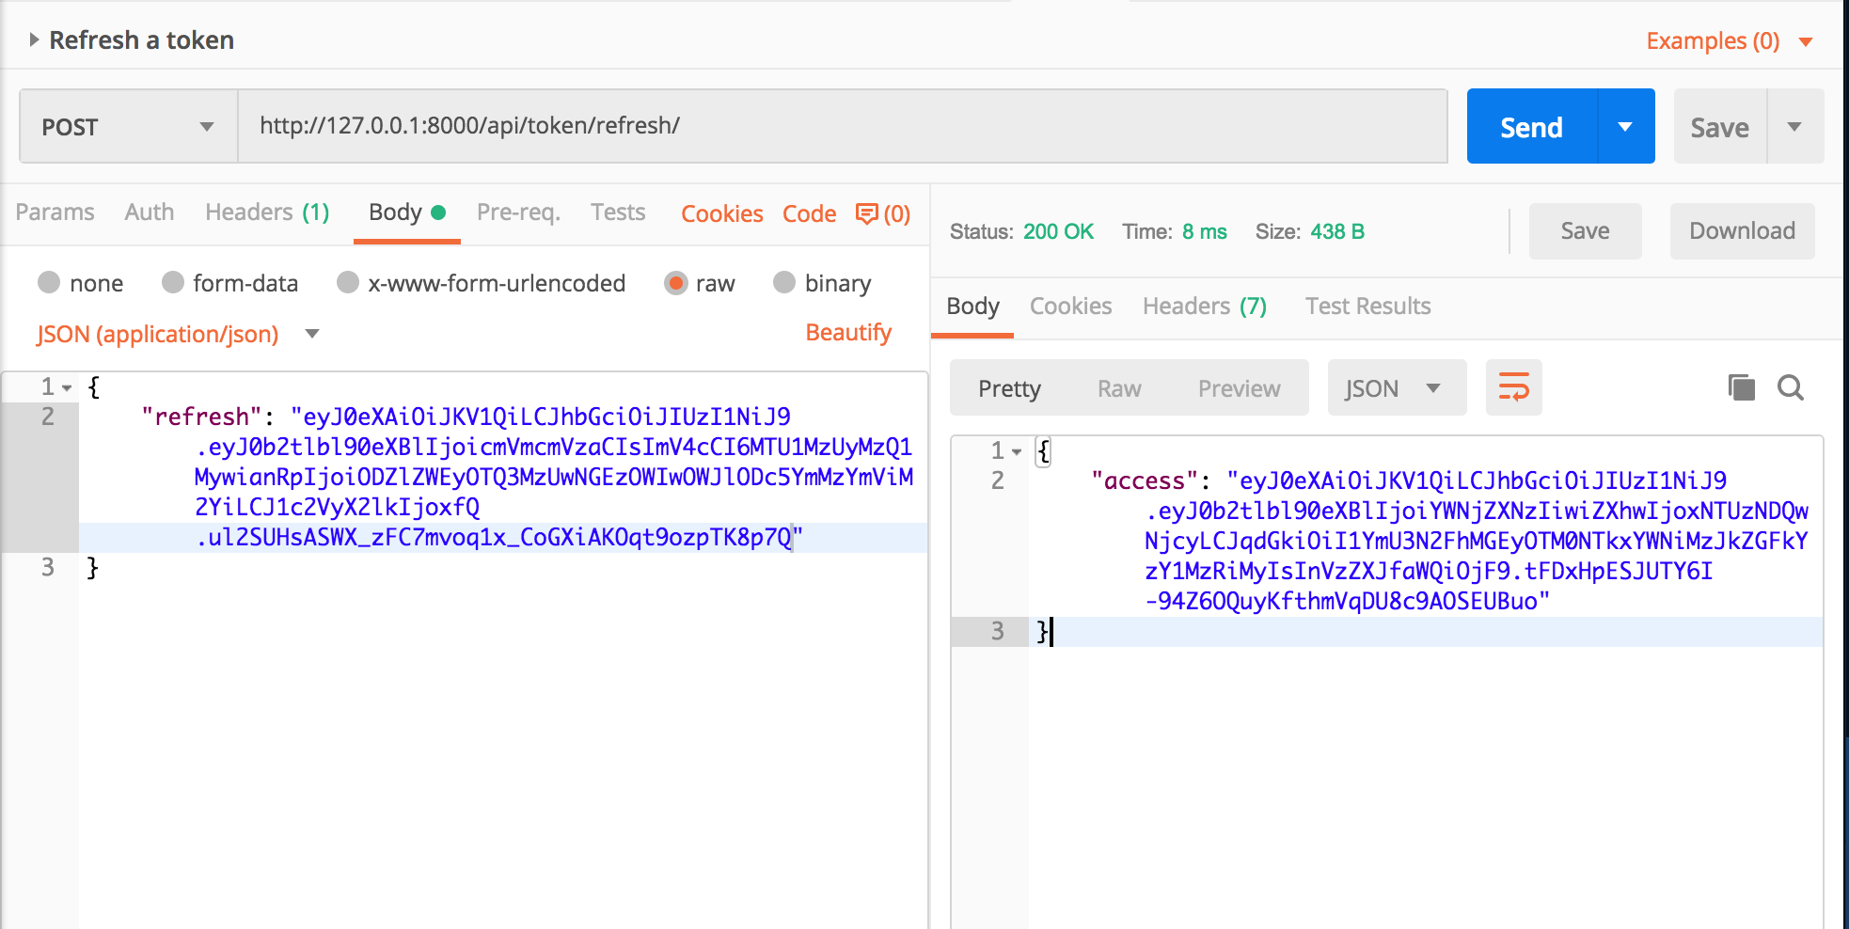
Task: Open the Pre-req. tab
Action: pos(518,213)
